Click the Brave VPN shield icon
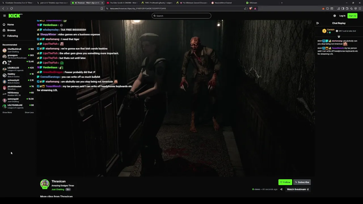The image size is (363, 204). click(x=356, y=8)
